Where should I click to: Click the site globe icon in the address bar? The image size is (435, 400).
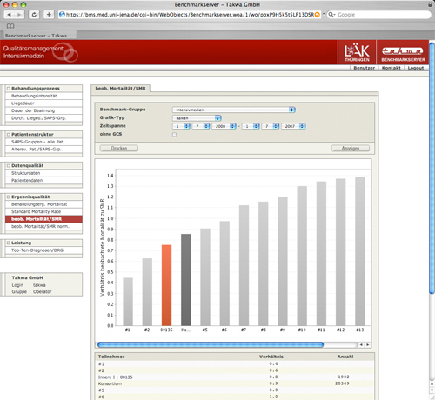pyautogui.click(x=62, y=15)
